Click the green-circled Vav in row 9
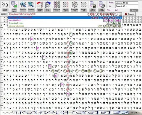Screen dimensions: 142x115 point(71,62)
